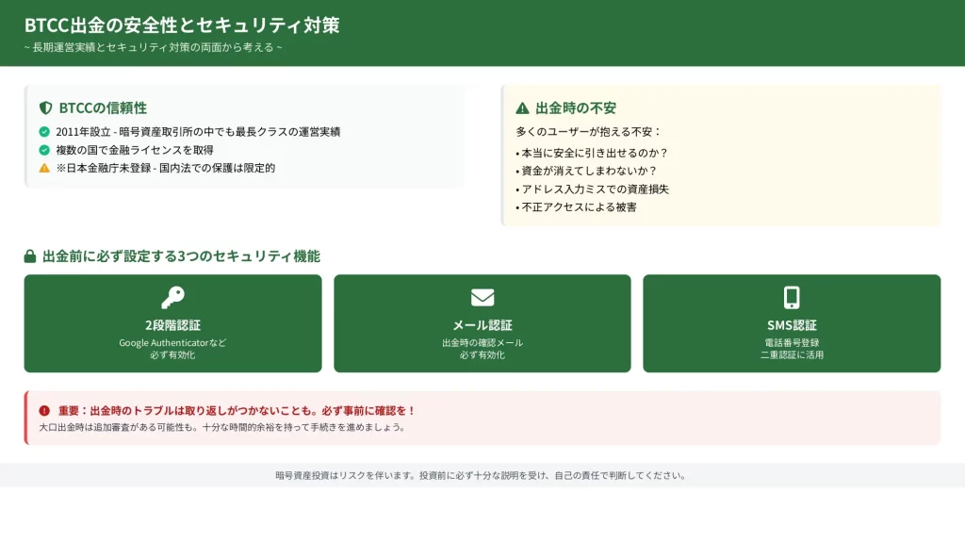Click the warning triangle beside 出金時の不安
Screen dimensions: 965x543
(x=522, y=108)
